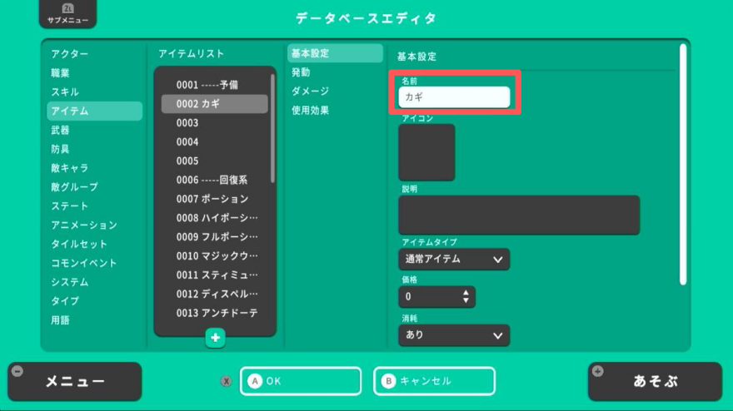Click the B icon in キャンセル button

click(x=388, y=381)
